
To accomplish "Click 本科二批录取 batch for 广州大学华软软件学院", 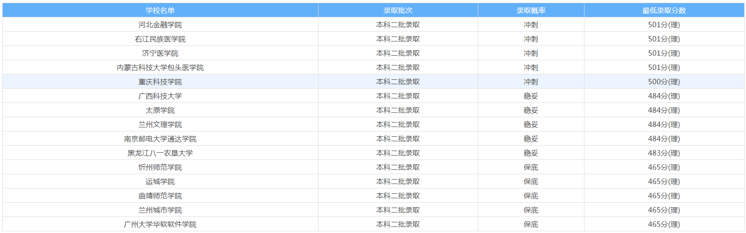I will 398,224.
